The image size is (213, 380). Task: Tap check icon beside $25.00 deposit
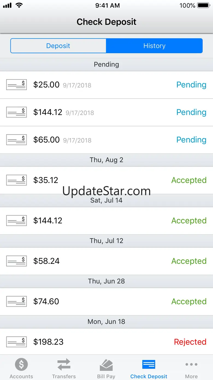tap(16, 85)
